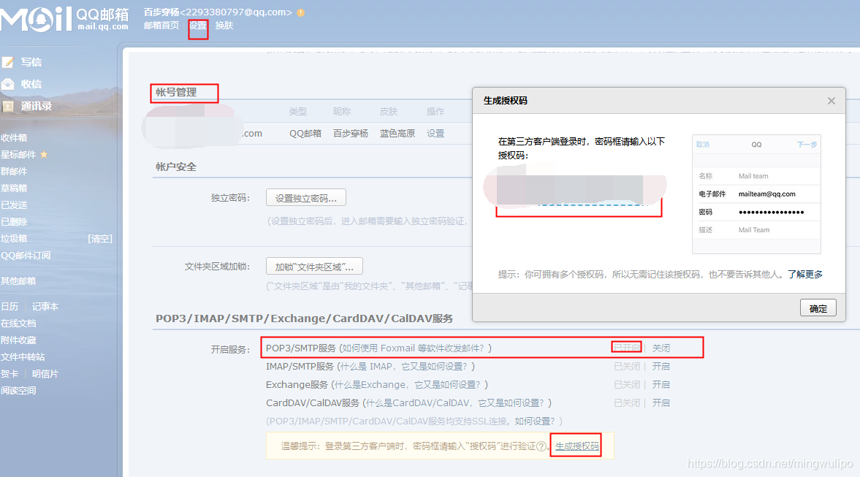Click 开启 for CardDAV/CalDAV服务

[661, 403]
